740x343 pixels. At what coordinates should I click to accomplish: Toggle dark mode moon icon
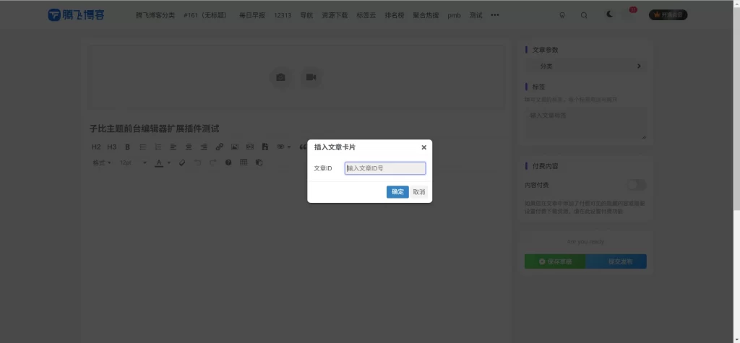610,14
